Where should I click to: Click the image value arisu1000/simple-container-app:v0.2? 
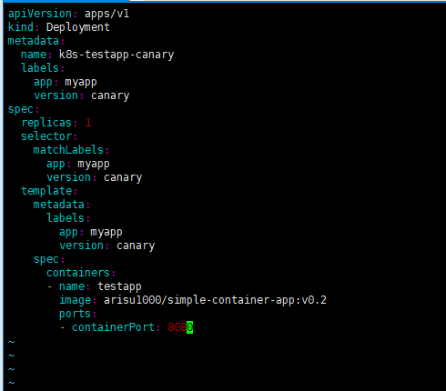click(x=215, y=300)
